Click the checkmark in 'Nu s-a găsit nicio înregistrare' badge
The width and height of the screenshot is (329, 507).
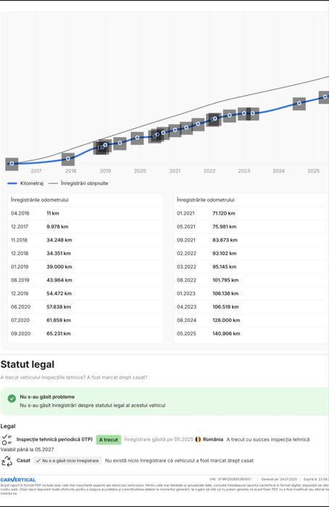point(38,461)
